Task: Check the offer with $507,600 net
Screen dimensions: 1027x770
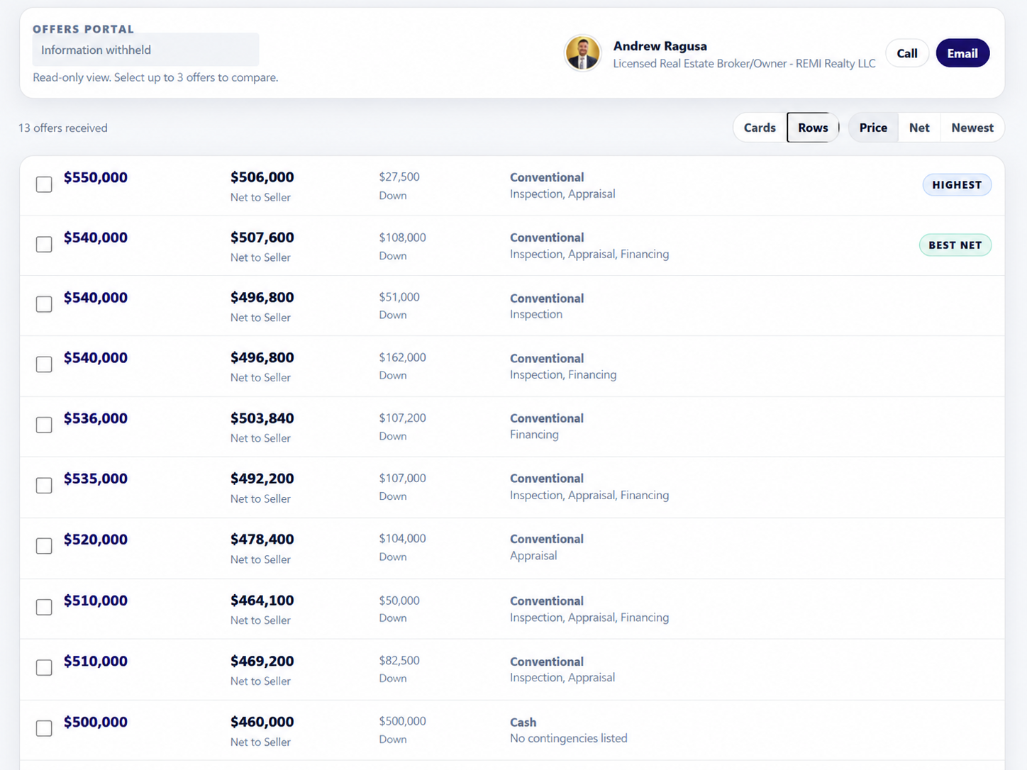Action: tap(44, 245)
